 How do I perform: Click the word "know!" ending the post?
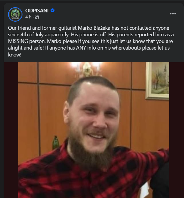pyautogui.click(x=15, y=55)
